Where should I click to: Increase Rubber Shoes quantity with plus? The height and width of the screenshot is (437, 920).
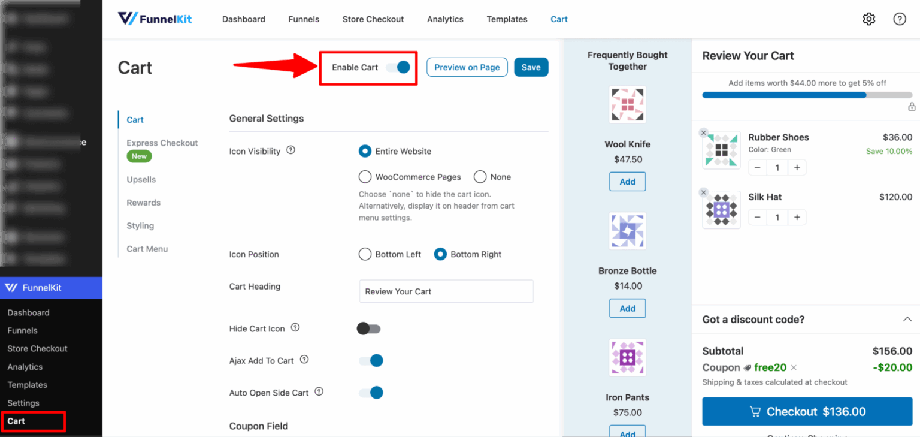coord(797,168)
